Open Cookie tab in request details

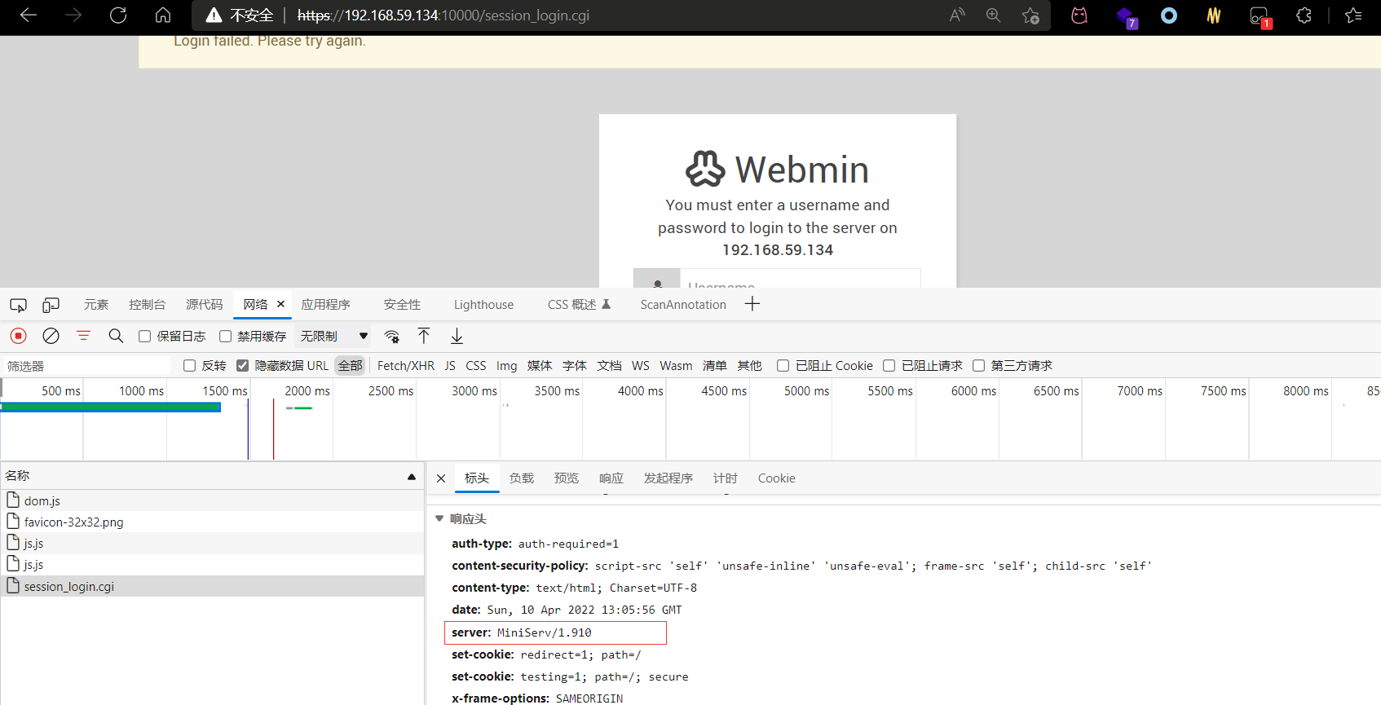point(776,478)
